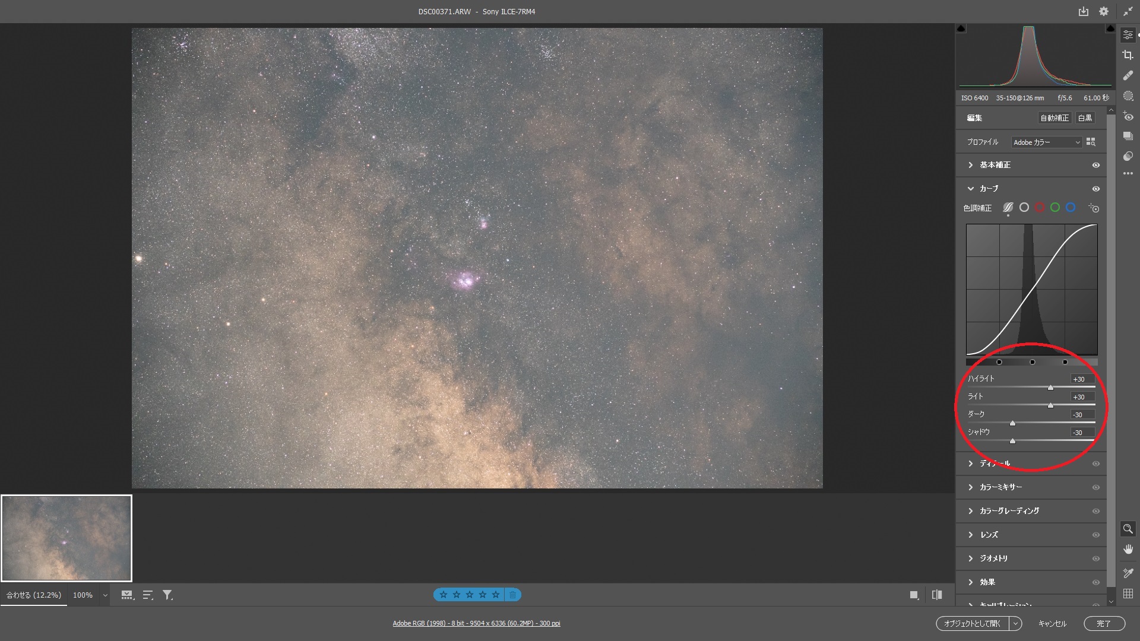The width and height of the screenshot is (1140, 641).
Task: Select the Edit sliders panel icon
Action: click(x=1128, y=35)
